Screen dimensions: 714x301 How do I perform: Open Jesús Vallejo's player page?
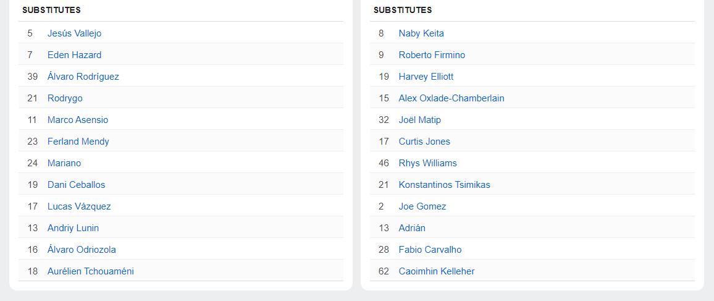click(x=74, y=33)
